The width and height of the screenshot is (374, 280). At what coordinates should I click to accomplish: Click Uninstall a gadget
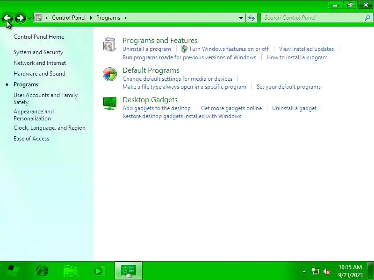point(295,108)
